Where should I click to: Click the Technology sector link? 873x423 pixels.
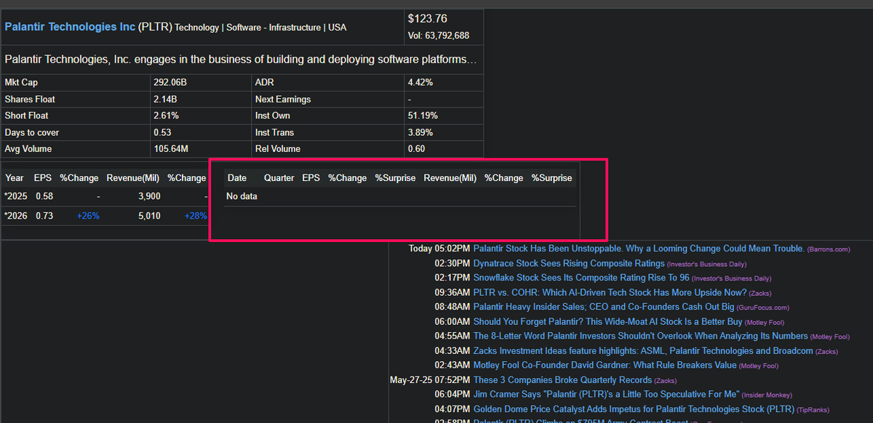click(x=196, y=28)
